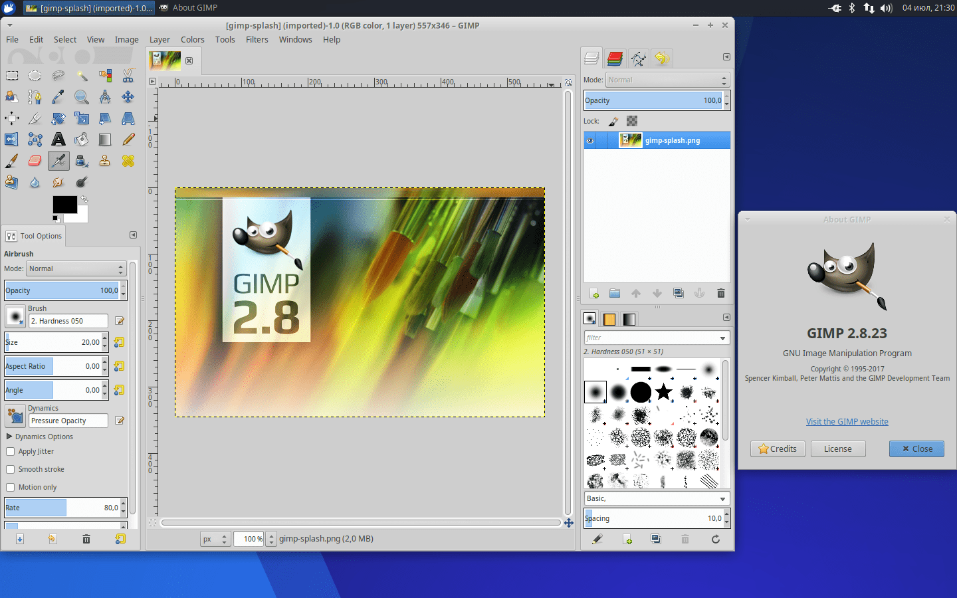Enable the Apply Jitter checkbox

coord(11,451)
